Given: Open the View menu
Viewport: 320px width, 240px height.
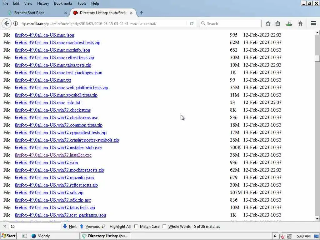Looking at the screenshot, I should (28, 3).
